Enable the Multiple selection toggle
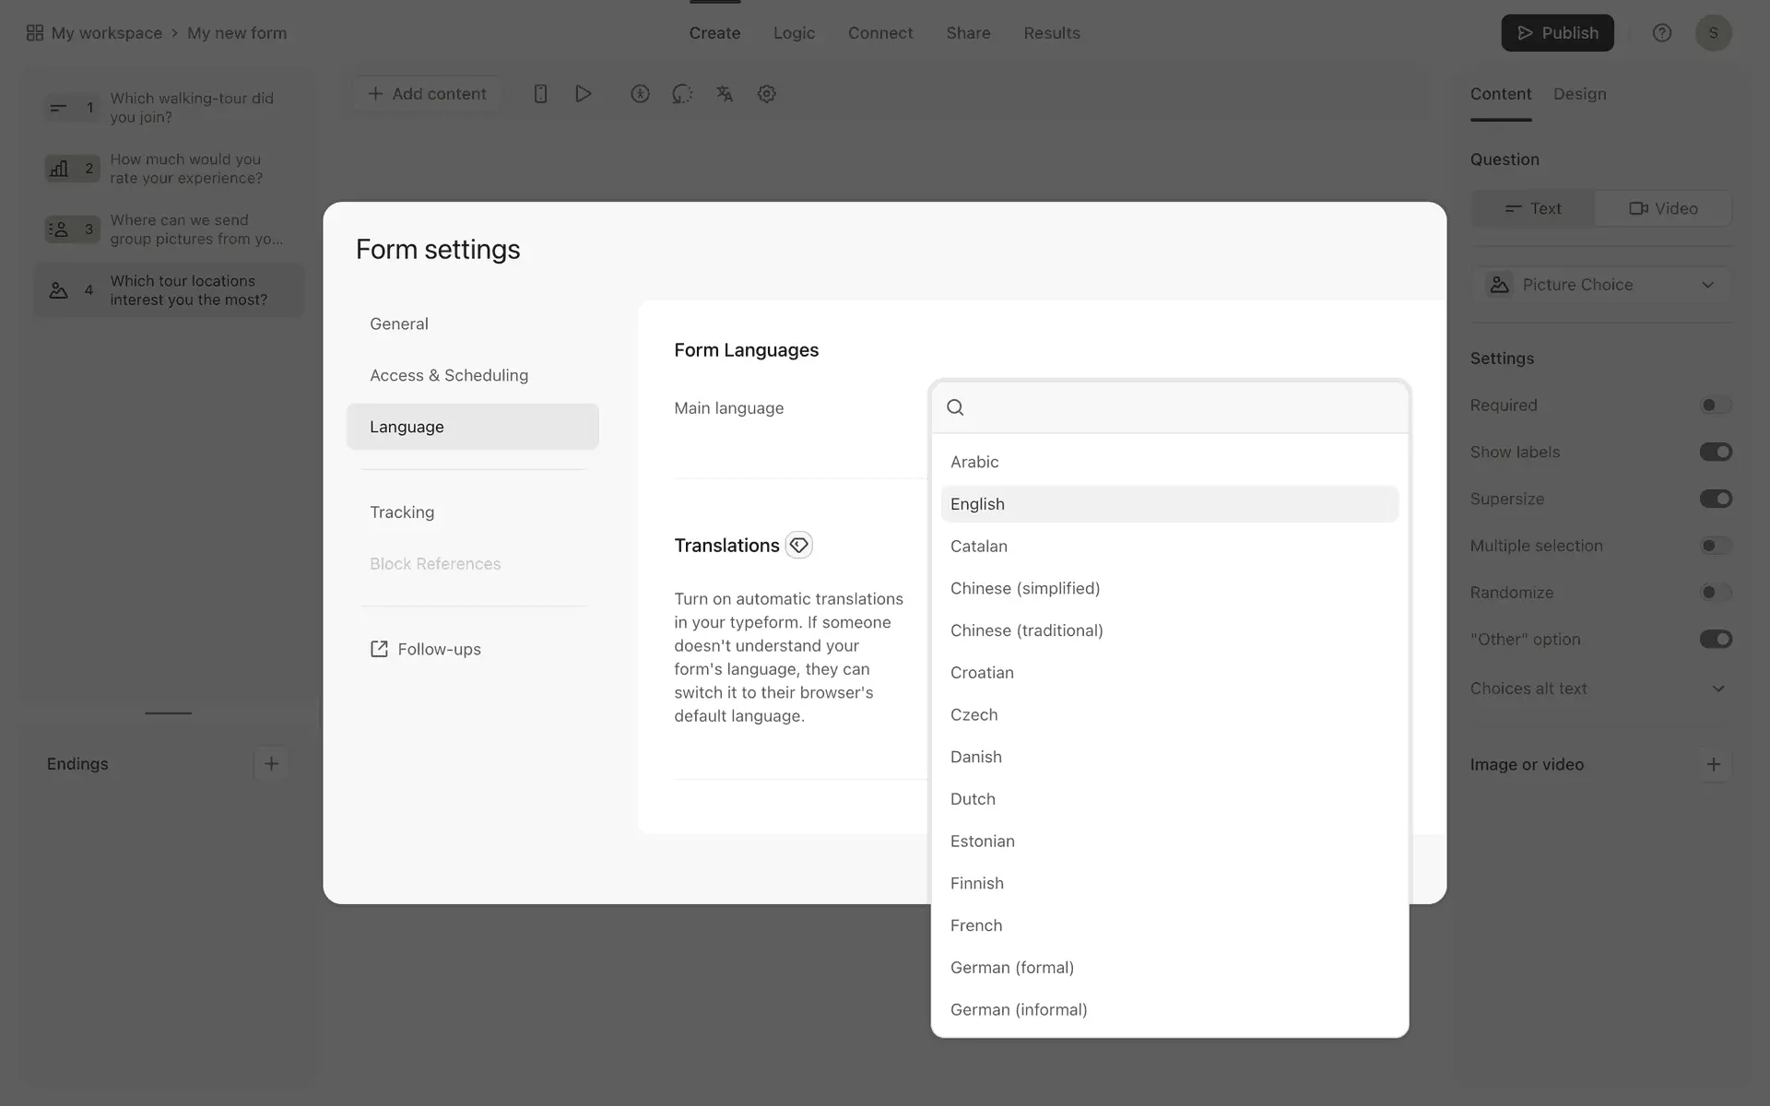The image size is (1770, 1106). [x=1715, y=546]
